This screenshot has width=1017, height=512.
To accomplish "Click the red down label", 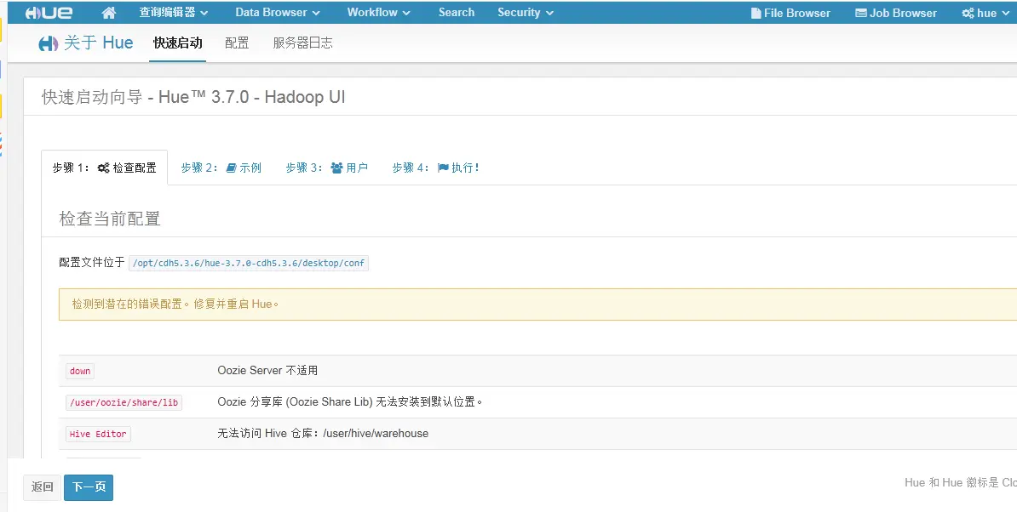I will point(80,371).
